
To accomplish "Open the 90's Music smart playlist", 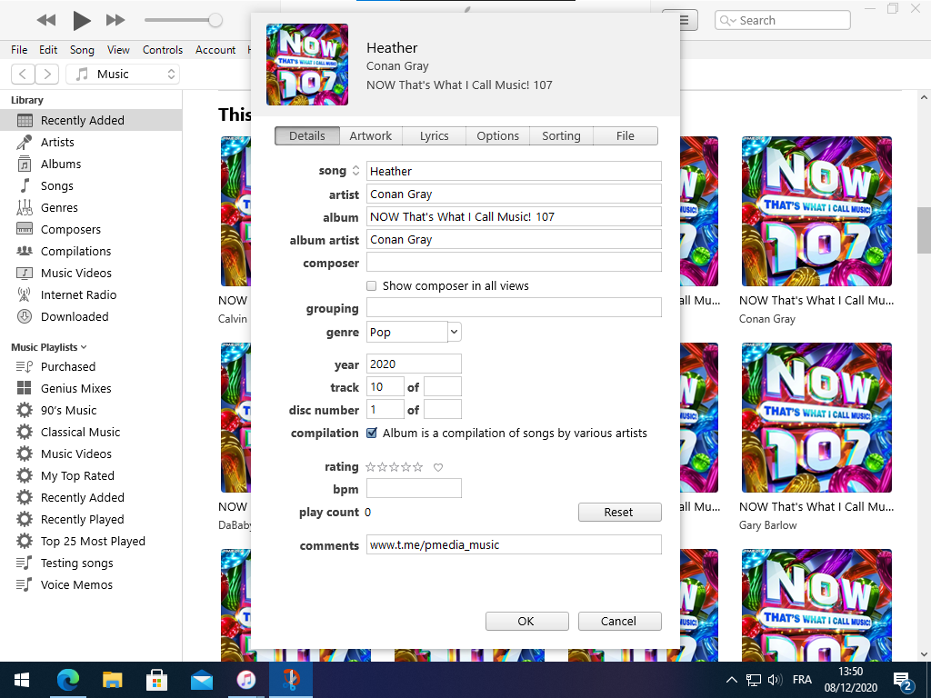I will pyautogui.click(x=91, y=410).
